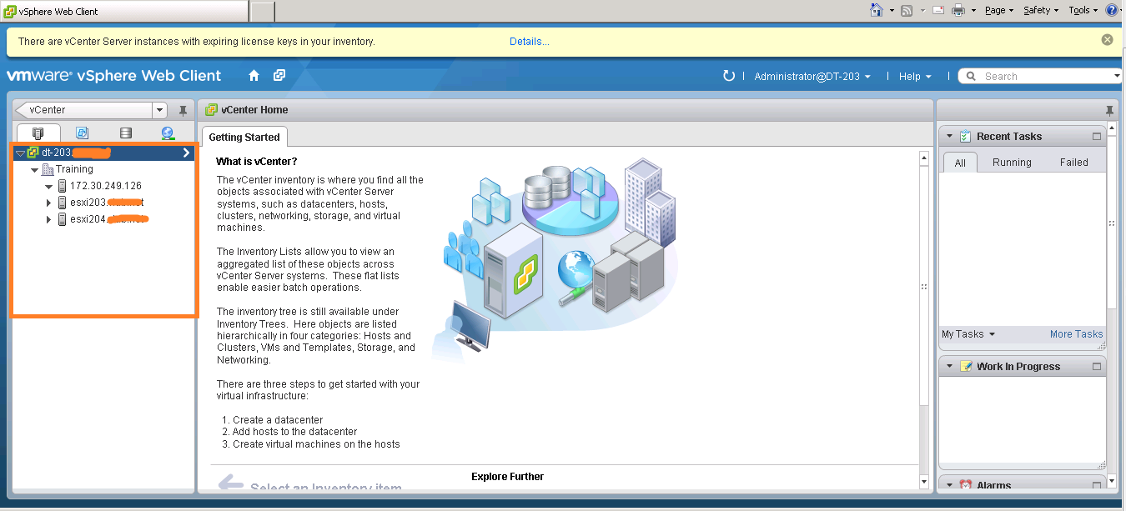Collapse the Training datacenter node
This screenshot has width=1126, height=511.
34,168
